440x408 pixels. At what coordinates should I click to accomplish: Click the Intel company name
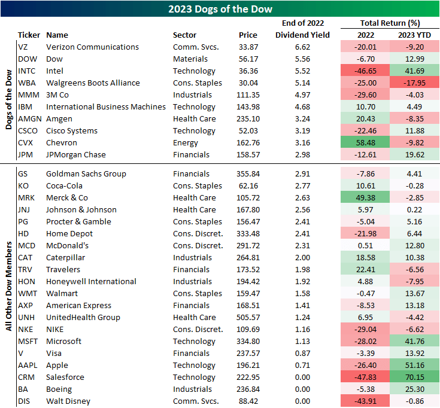56,71
